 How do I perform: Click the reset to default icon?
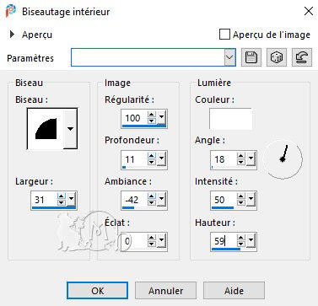click(302, 57)
